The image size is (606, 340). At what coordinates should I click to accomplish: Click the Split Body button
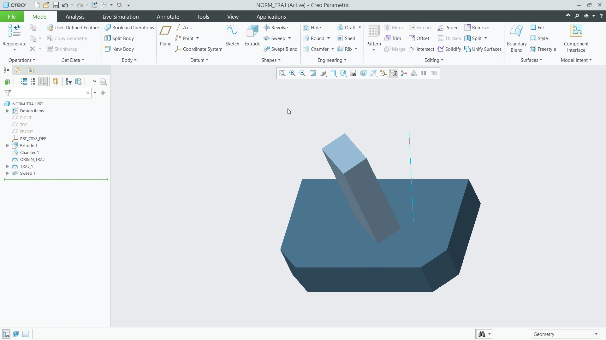119,38
